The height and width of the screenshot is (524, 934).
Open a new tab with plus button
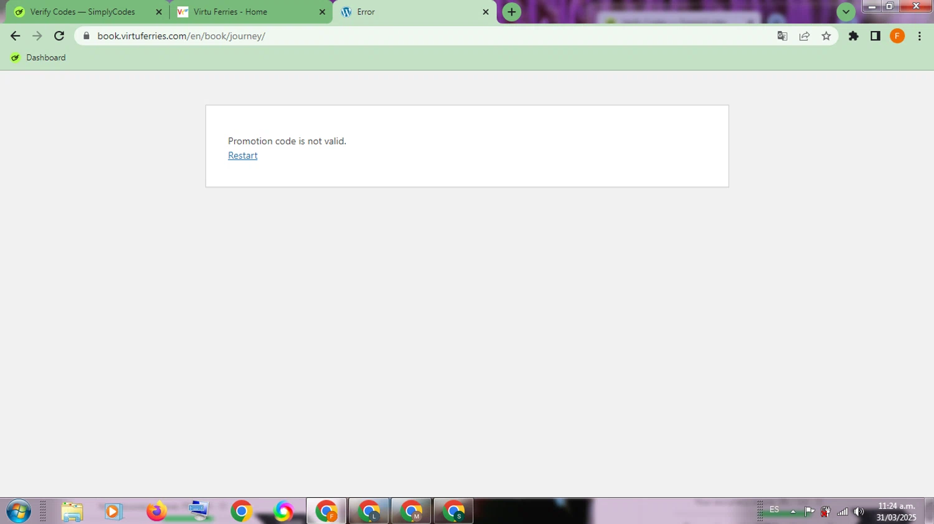(x=512, y=12)
